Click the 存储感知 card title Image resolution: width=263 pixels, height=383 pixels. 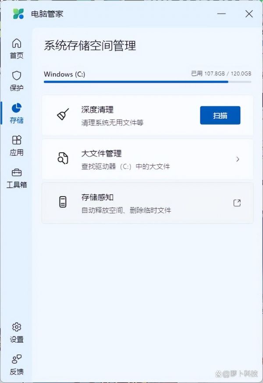coord(97,197)
